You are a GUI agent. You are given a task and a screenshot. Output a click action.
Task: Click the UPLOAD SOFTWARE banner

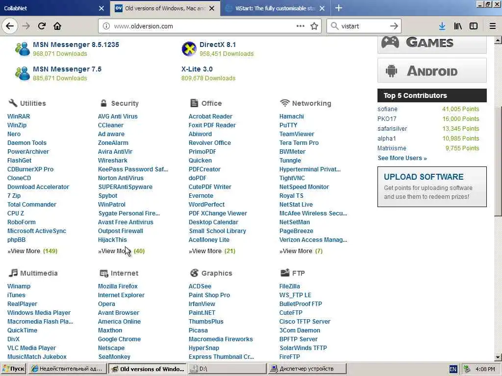pyautogui.click(x=432, y=187)
